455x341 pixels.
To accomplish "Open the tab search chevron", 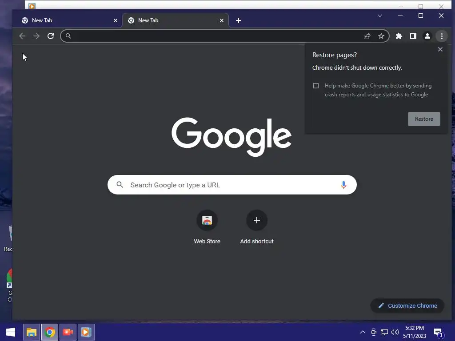I will (x=380, y=16).
